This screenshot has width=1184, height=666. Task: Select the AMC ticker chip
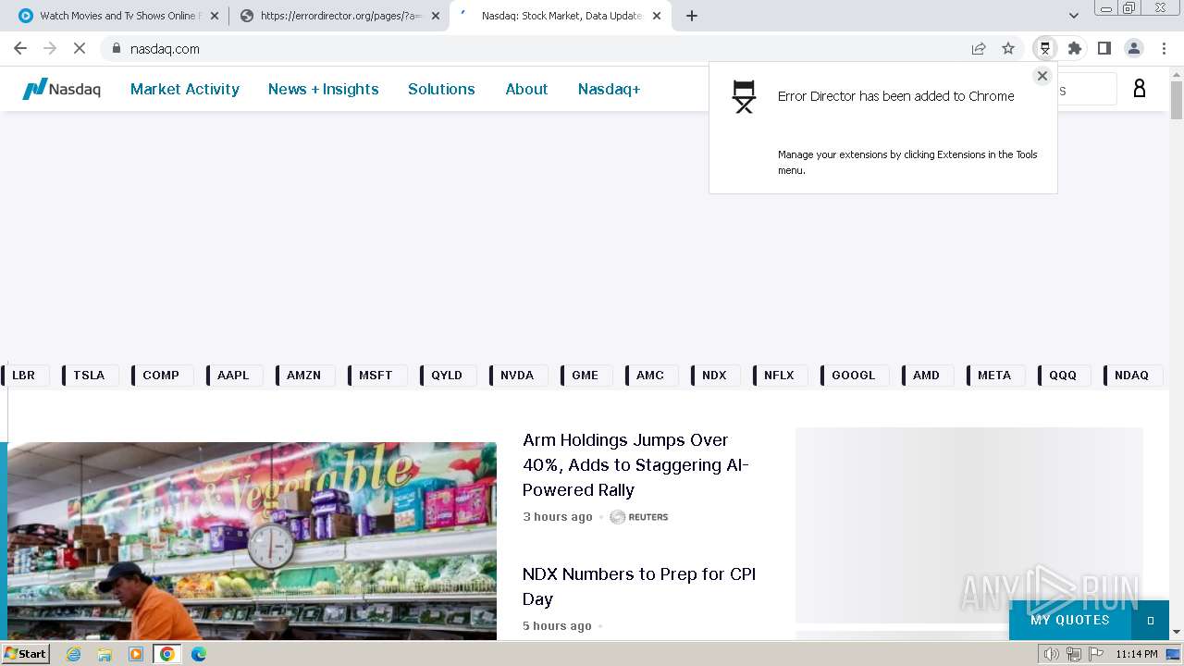[x=650, y=375]
